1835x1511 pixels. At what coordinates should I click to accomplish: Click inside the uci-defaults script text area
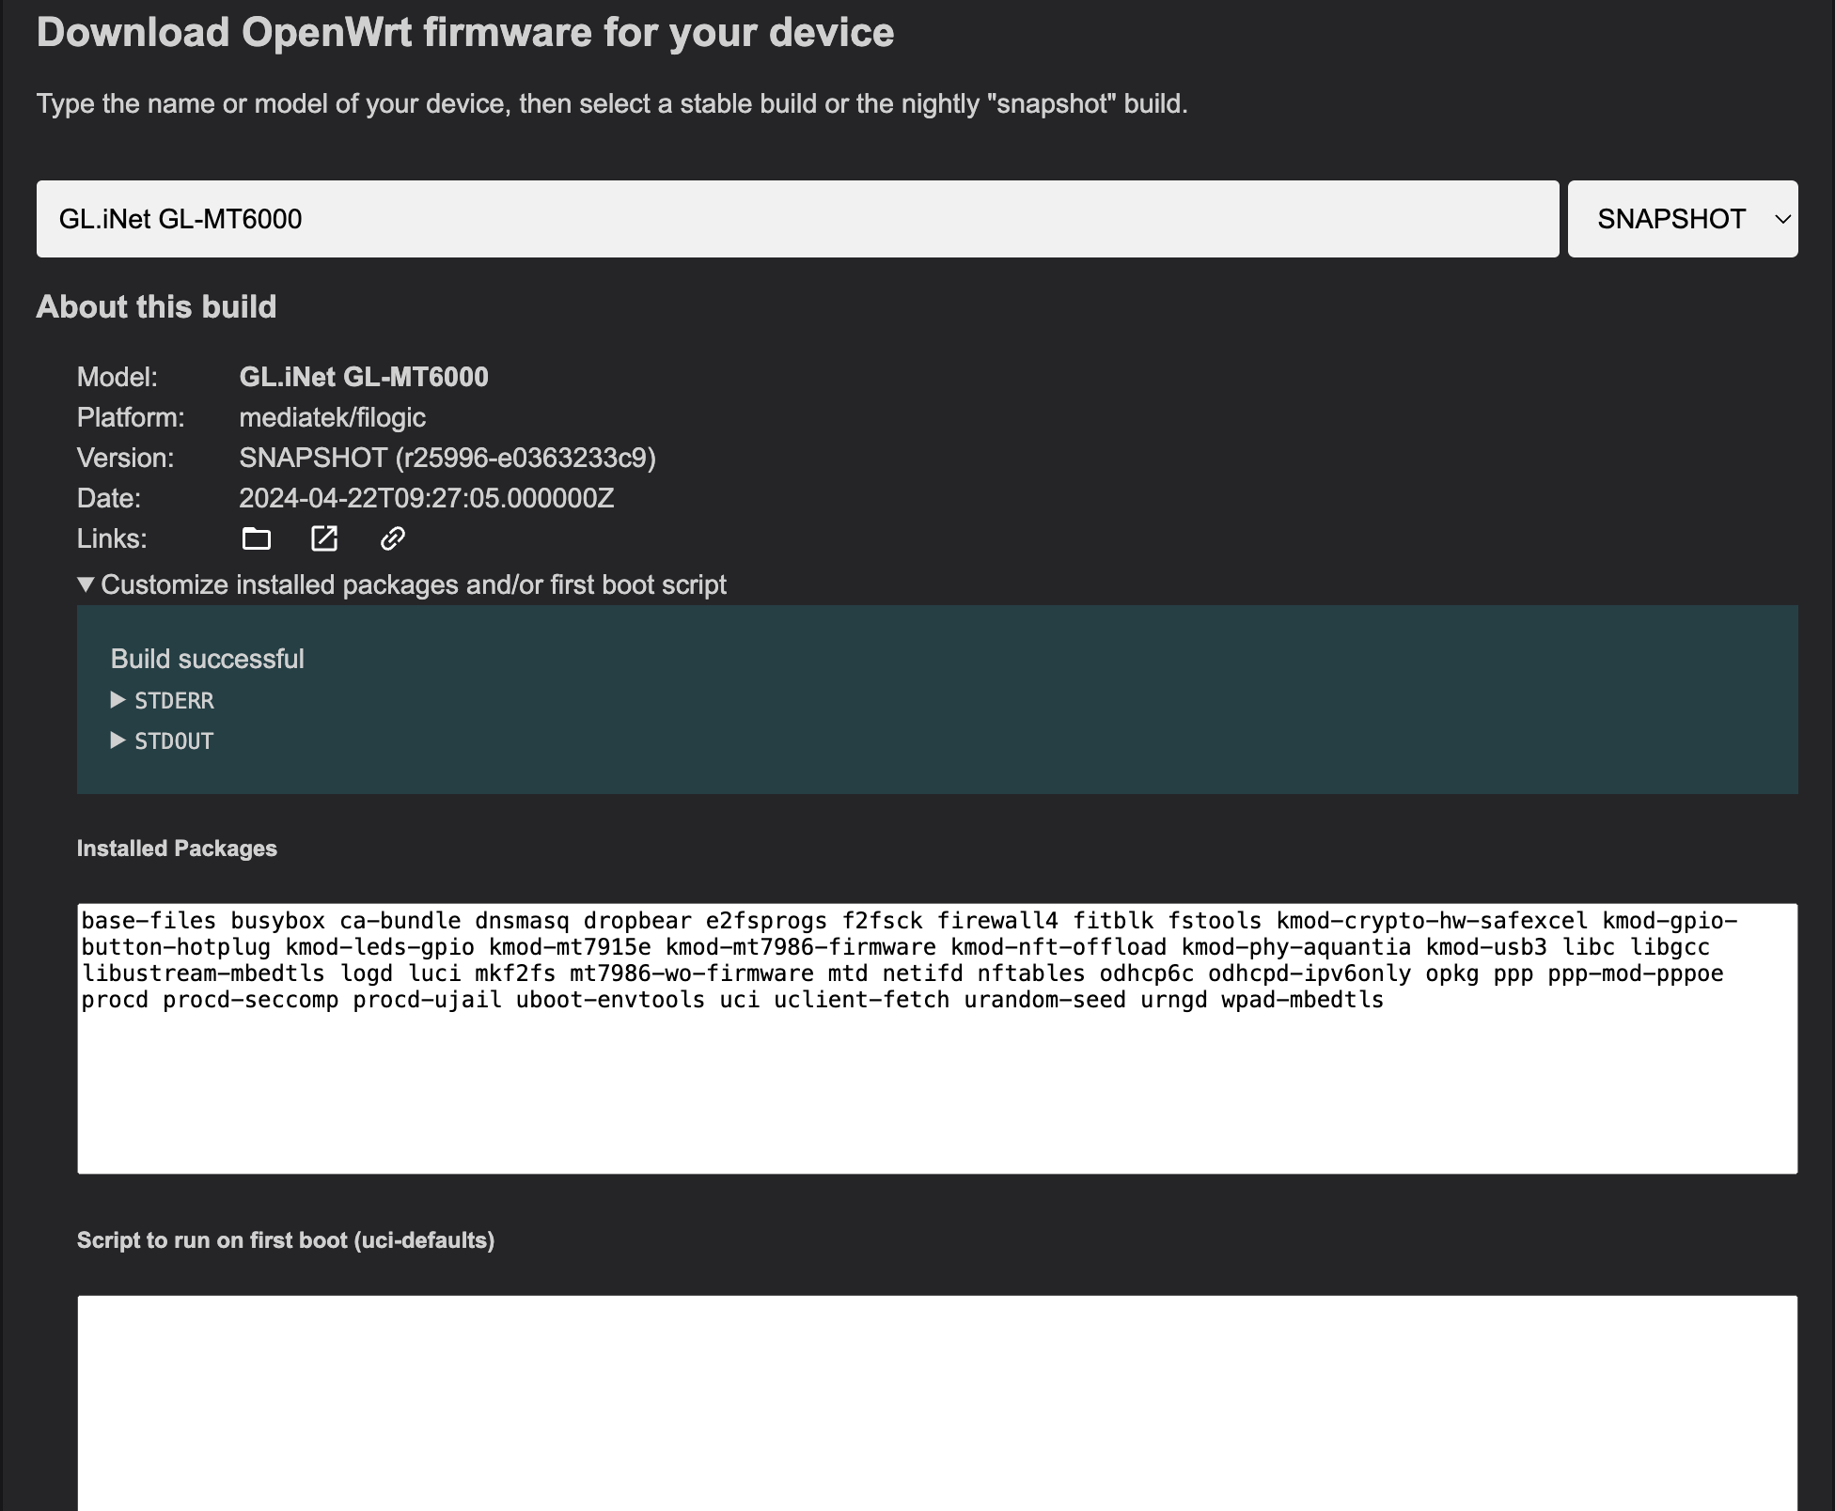point(937,1403)
